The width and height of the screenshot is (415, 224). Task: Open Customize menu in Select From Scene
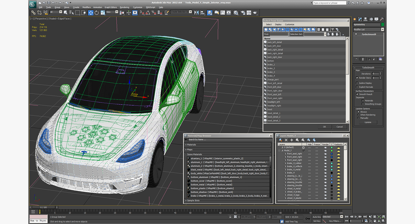tap(290, 24)
